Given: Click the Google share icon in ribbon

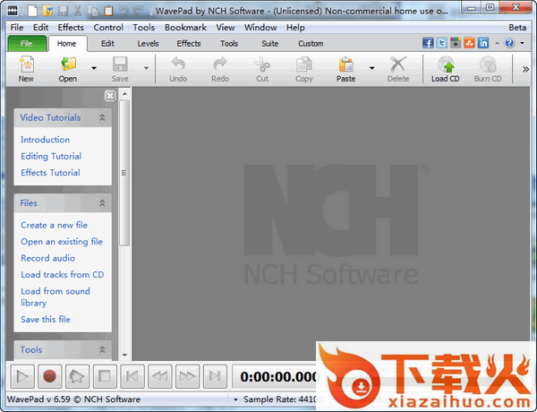Looking at the screenshot, I should coord(456,43).
